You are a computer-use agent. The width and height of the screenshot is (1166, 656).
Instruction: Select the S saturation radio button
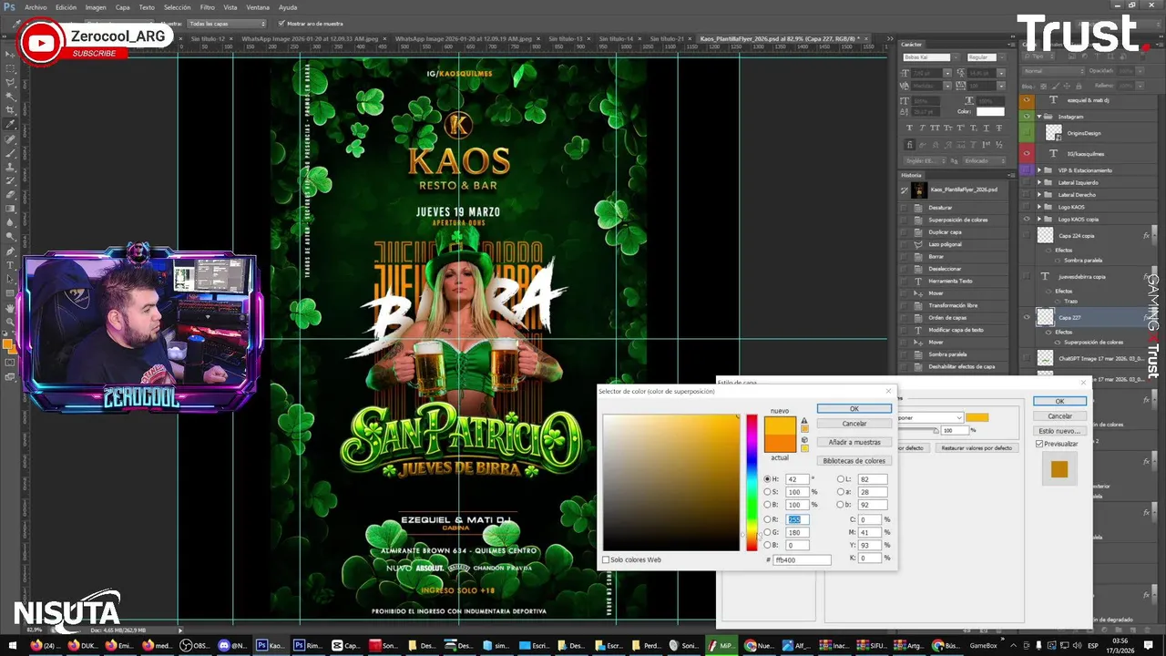pyautogui.click(x=767, y=492)
